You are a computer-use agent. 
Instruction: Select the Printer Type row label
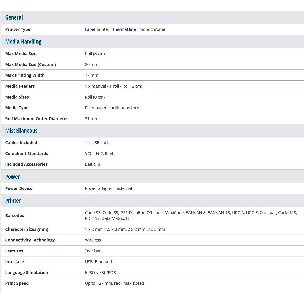pos(18,29)
